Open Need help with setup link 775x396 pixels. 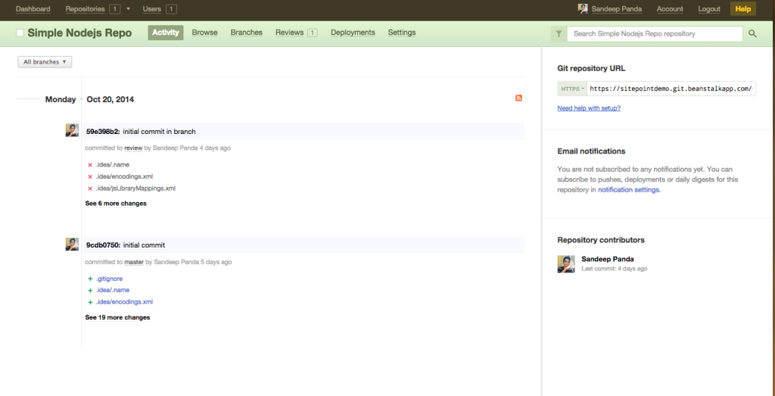coord(589,108)
